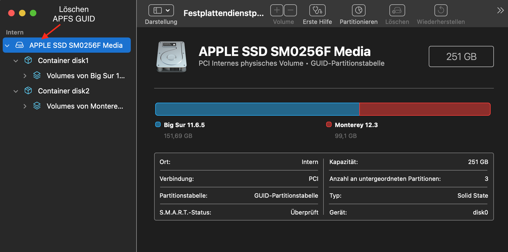This screenshot has height=252, width=508.
Task: Click the Wiederherstellen restore icon
Action: coord(441,11)
